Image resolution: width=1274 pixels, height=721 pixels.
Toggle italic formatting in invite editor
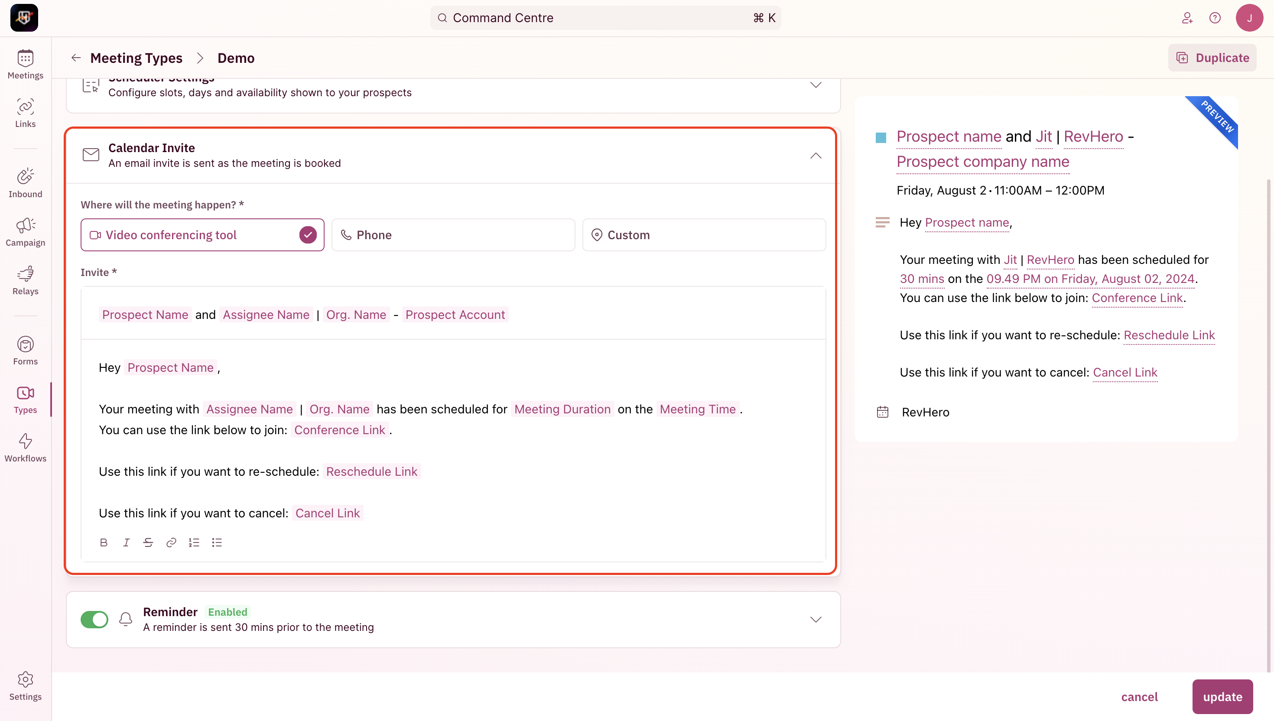(x=126, y=543)
